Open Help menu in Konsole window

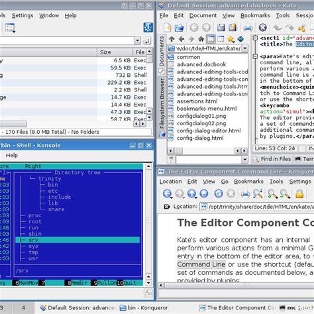click(x=12, y=155)
